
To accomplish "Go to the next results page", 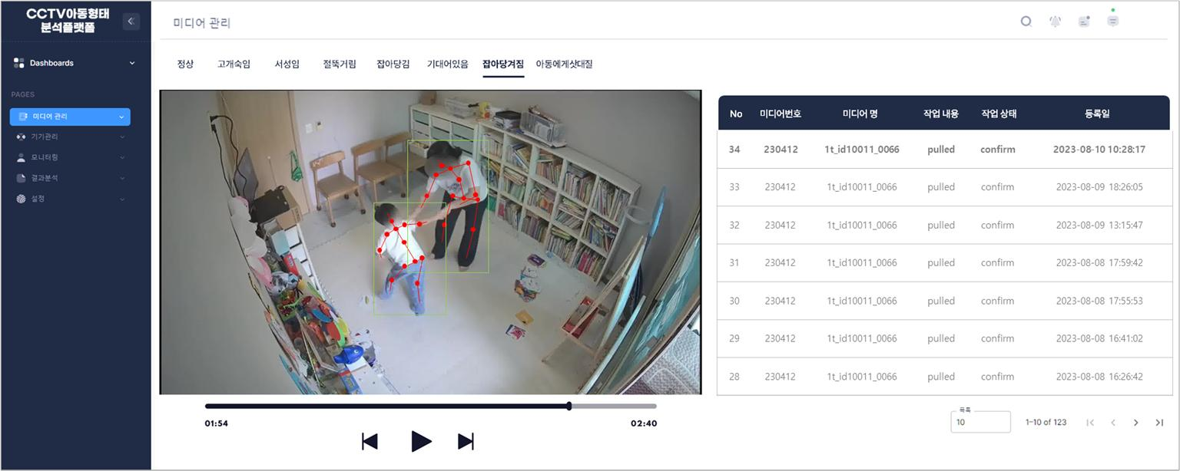I will [1136, 423].
